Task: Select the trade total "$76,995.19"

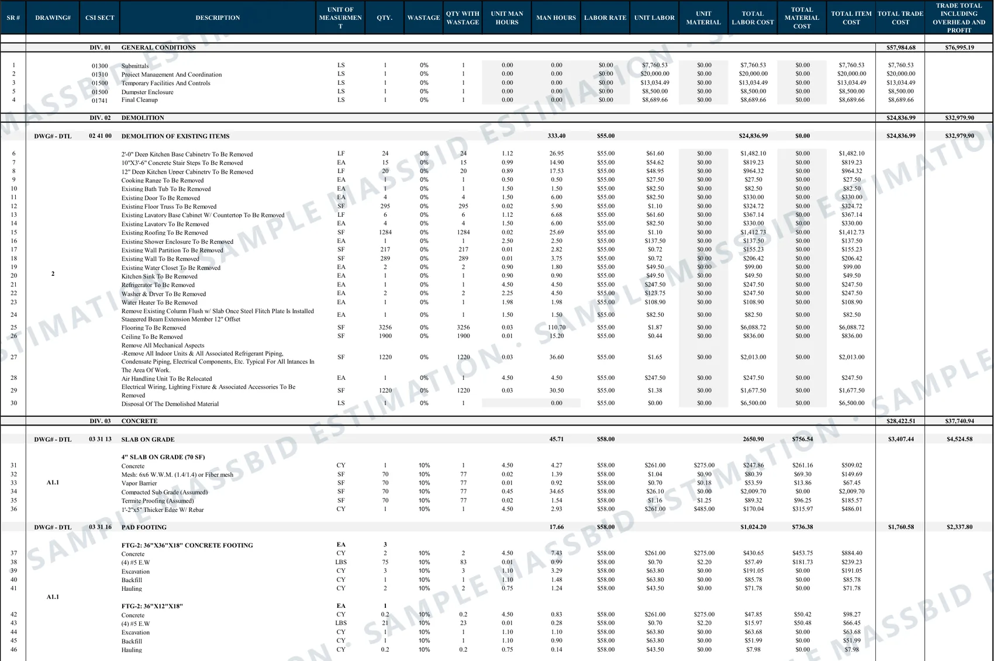Action: (x=960, y=47)
